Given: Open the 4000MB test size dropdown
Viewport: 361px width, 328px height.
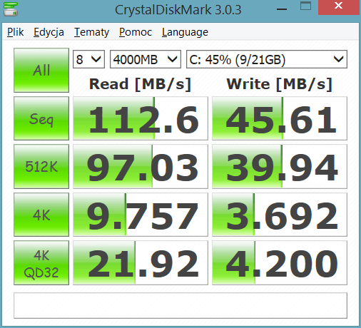Looking at the screenshot, I should coord(146,59).
